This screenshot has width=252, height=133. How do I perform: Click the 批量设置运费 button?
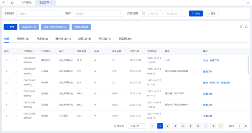(81, 27)
